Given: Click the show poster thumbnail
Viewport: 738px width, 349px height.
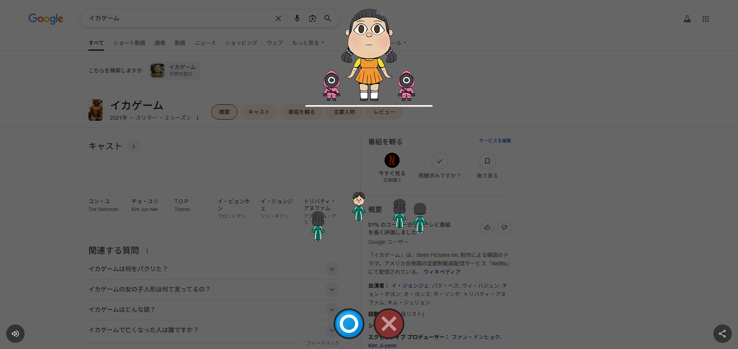Looking at the screenshot, I should 96,110.
